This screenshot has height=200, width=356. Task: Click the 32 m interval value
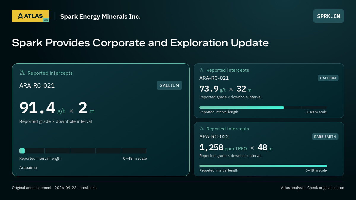tap(244, 89)
